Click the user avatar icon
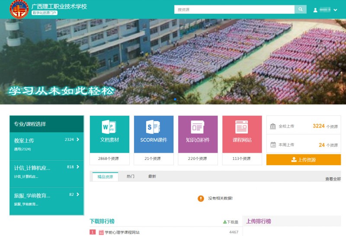 pos(315,10)
